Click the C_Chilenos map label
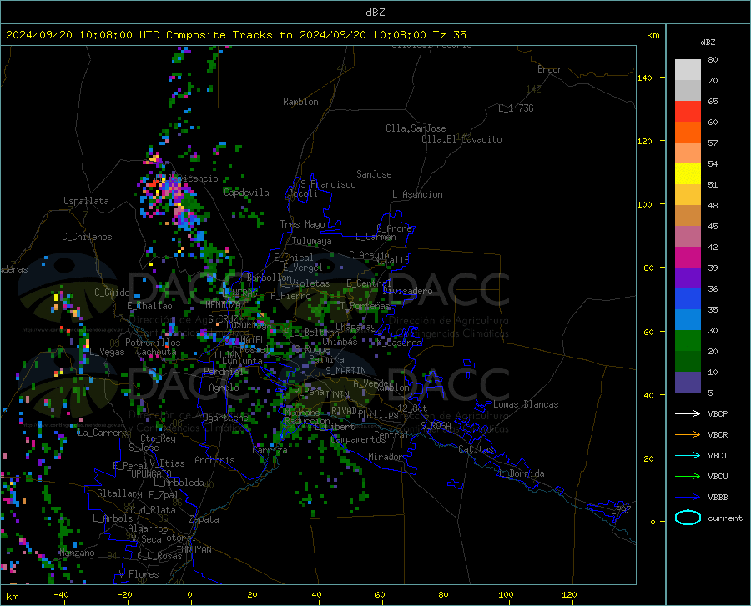Viewport: 751px width, 606px height. point(87,237)
